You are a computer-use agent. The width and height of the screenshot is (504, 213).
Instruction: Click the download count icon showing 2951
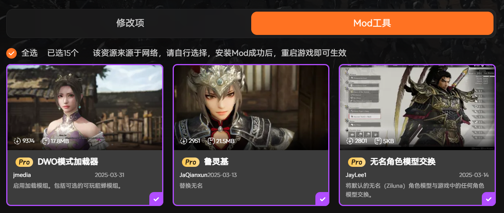[x=183, y=141]
